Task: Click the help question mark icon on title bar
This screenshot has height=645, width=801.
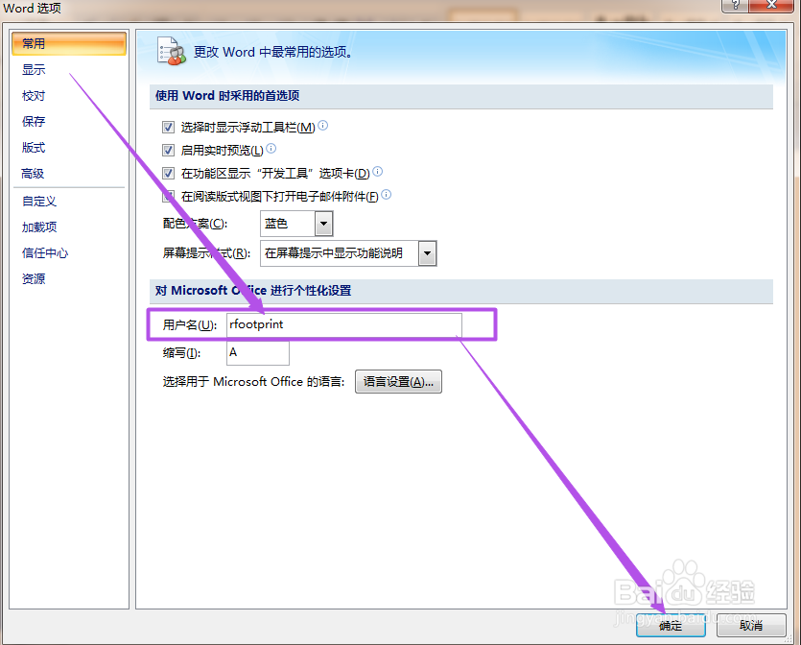Action: (734, 6)
